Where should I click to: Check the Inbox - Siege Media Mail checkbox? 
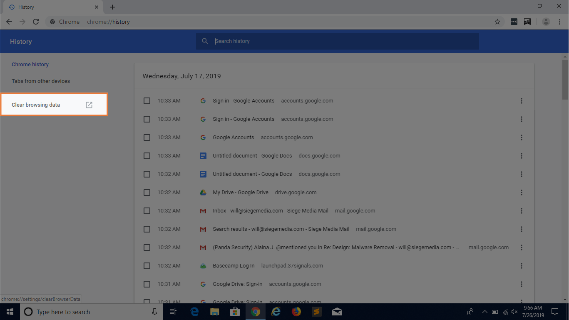147,211
